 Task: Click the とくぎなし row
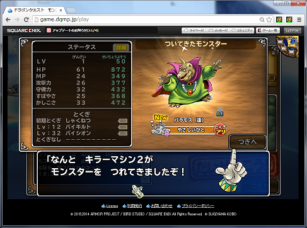pos(76,139)
